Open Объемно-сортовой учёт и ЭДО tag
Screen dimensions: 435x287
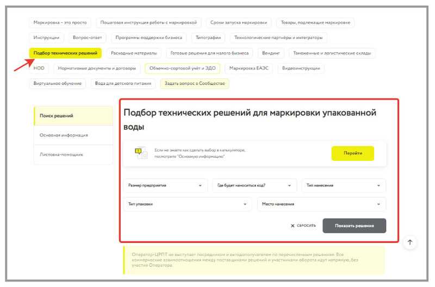tap(182, 68)
